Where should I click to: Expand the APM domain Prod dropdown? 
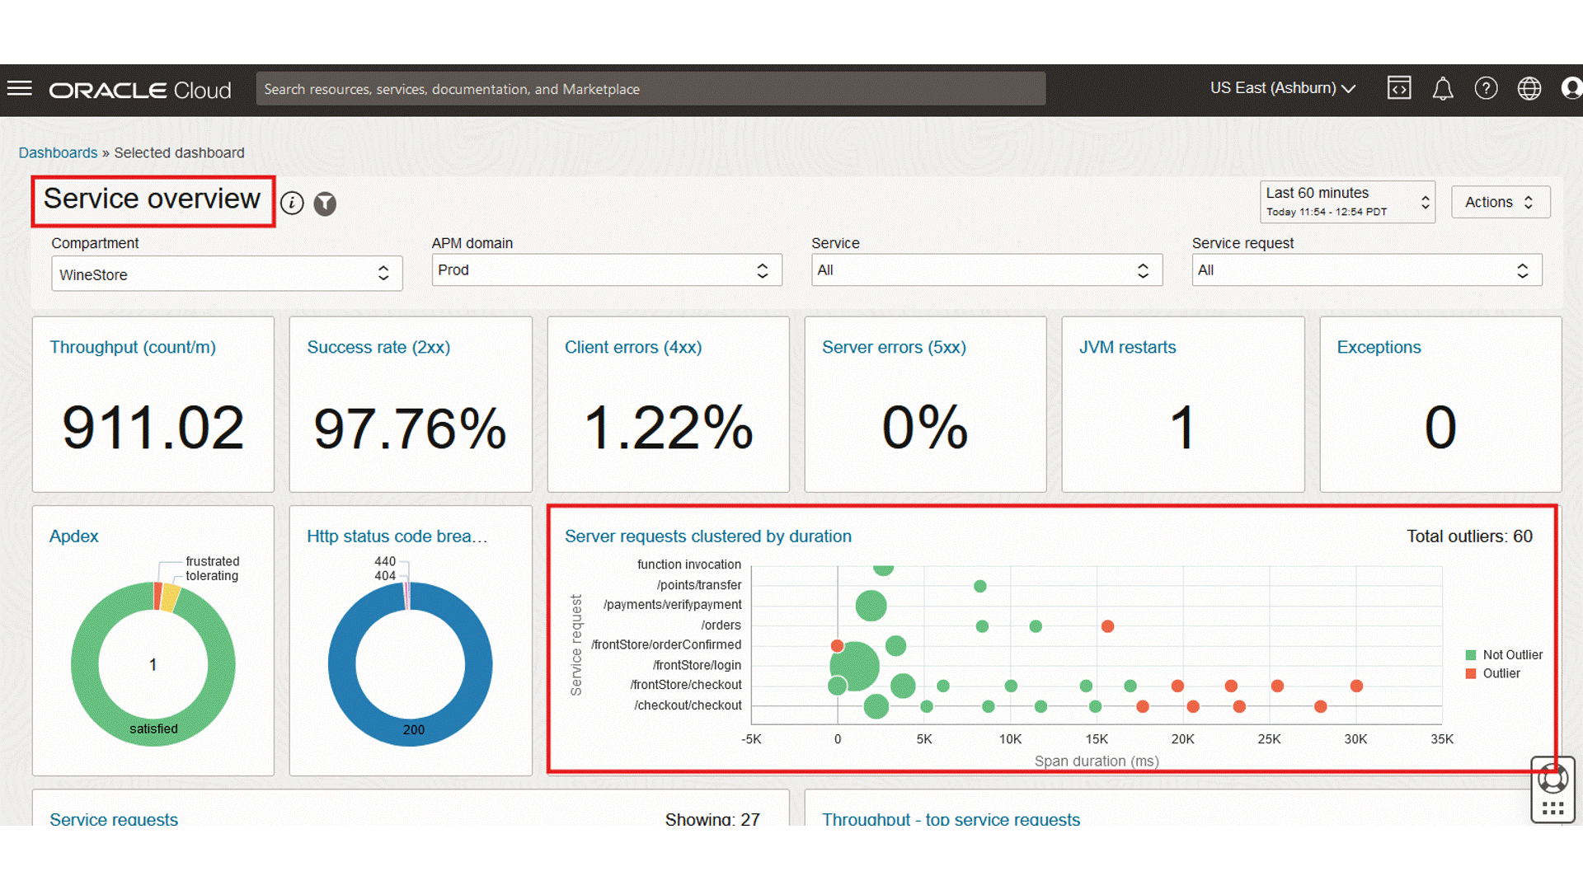606,270
